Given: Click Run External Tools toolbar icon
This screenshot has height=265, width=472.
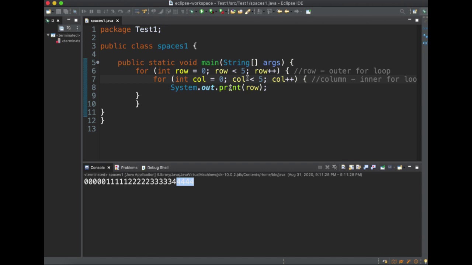Looking at the screenshot, I should click(x=221, y=11).
